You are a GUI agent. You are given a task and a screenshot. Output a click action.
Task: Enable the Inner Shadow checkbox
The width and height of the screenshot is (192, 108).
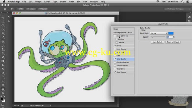(115, 49)
